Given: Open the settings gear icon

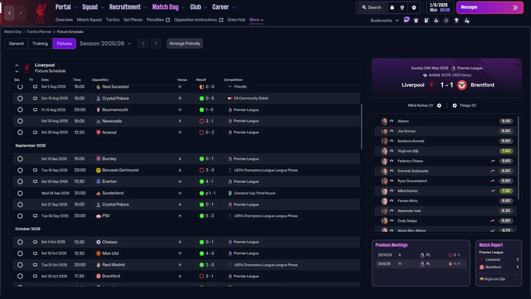Looking at the screenshot, I should (414, 7).
